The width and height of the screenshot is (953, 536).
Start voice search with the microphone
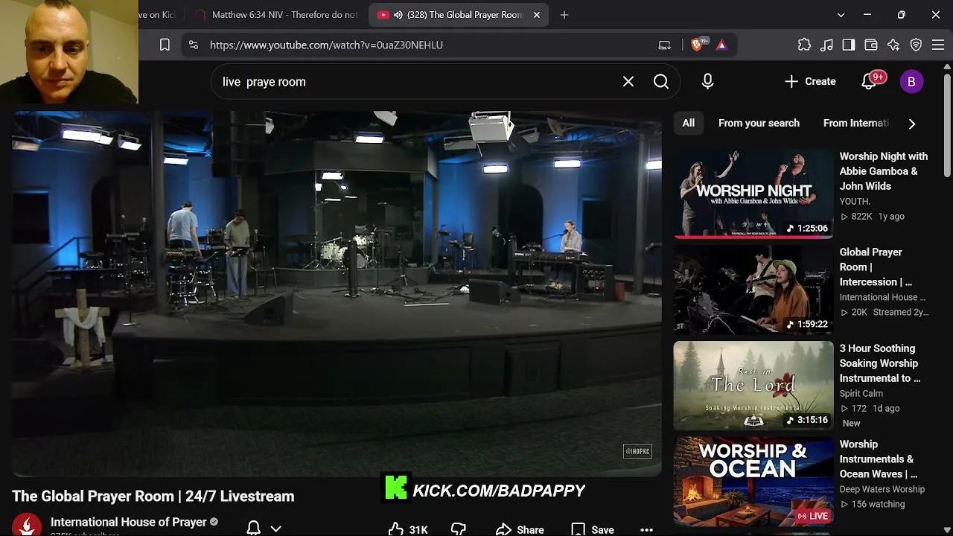tap(707, 82)
